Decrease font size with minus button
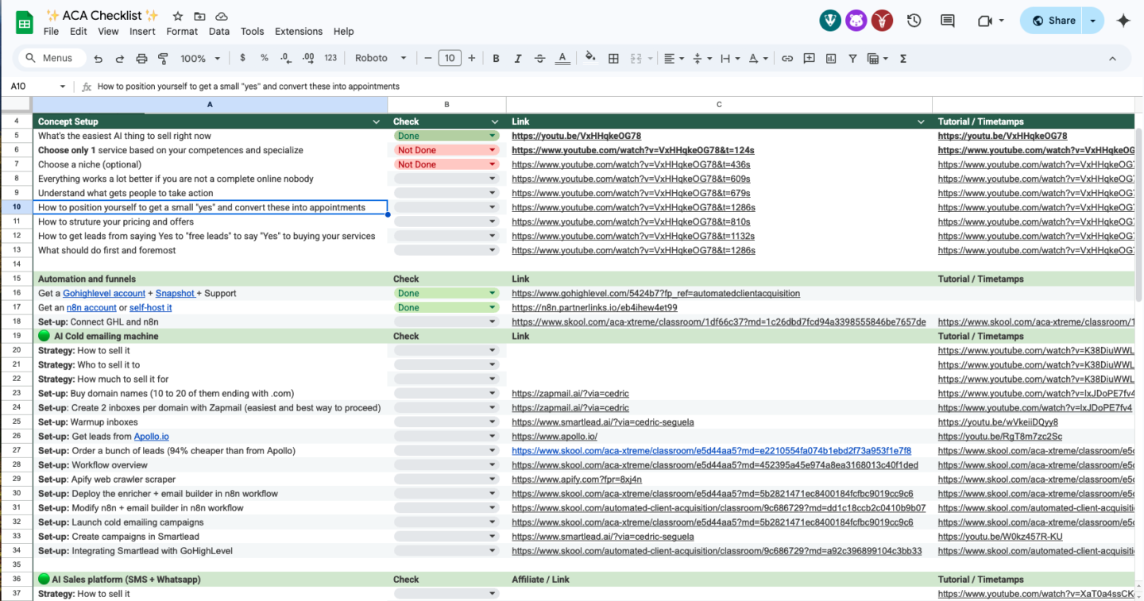Viewport: 1144px width, 601px height. [x=427, y=58]
